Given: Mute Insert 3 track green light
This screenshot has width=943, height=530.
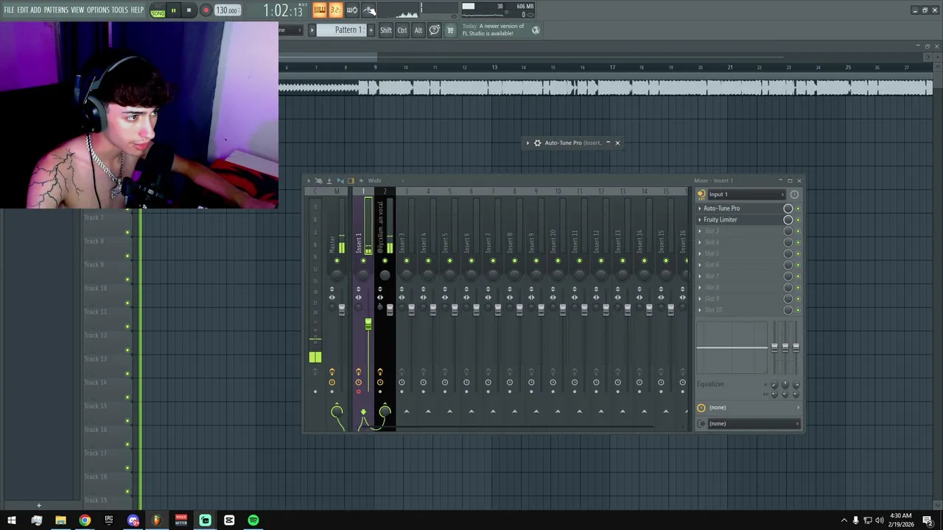Looking at the screenshot, I should coord(406,261).
